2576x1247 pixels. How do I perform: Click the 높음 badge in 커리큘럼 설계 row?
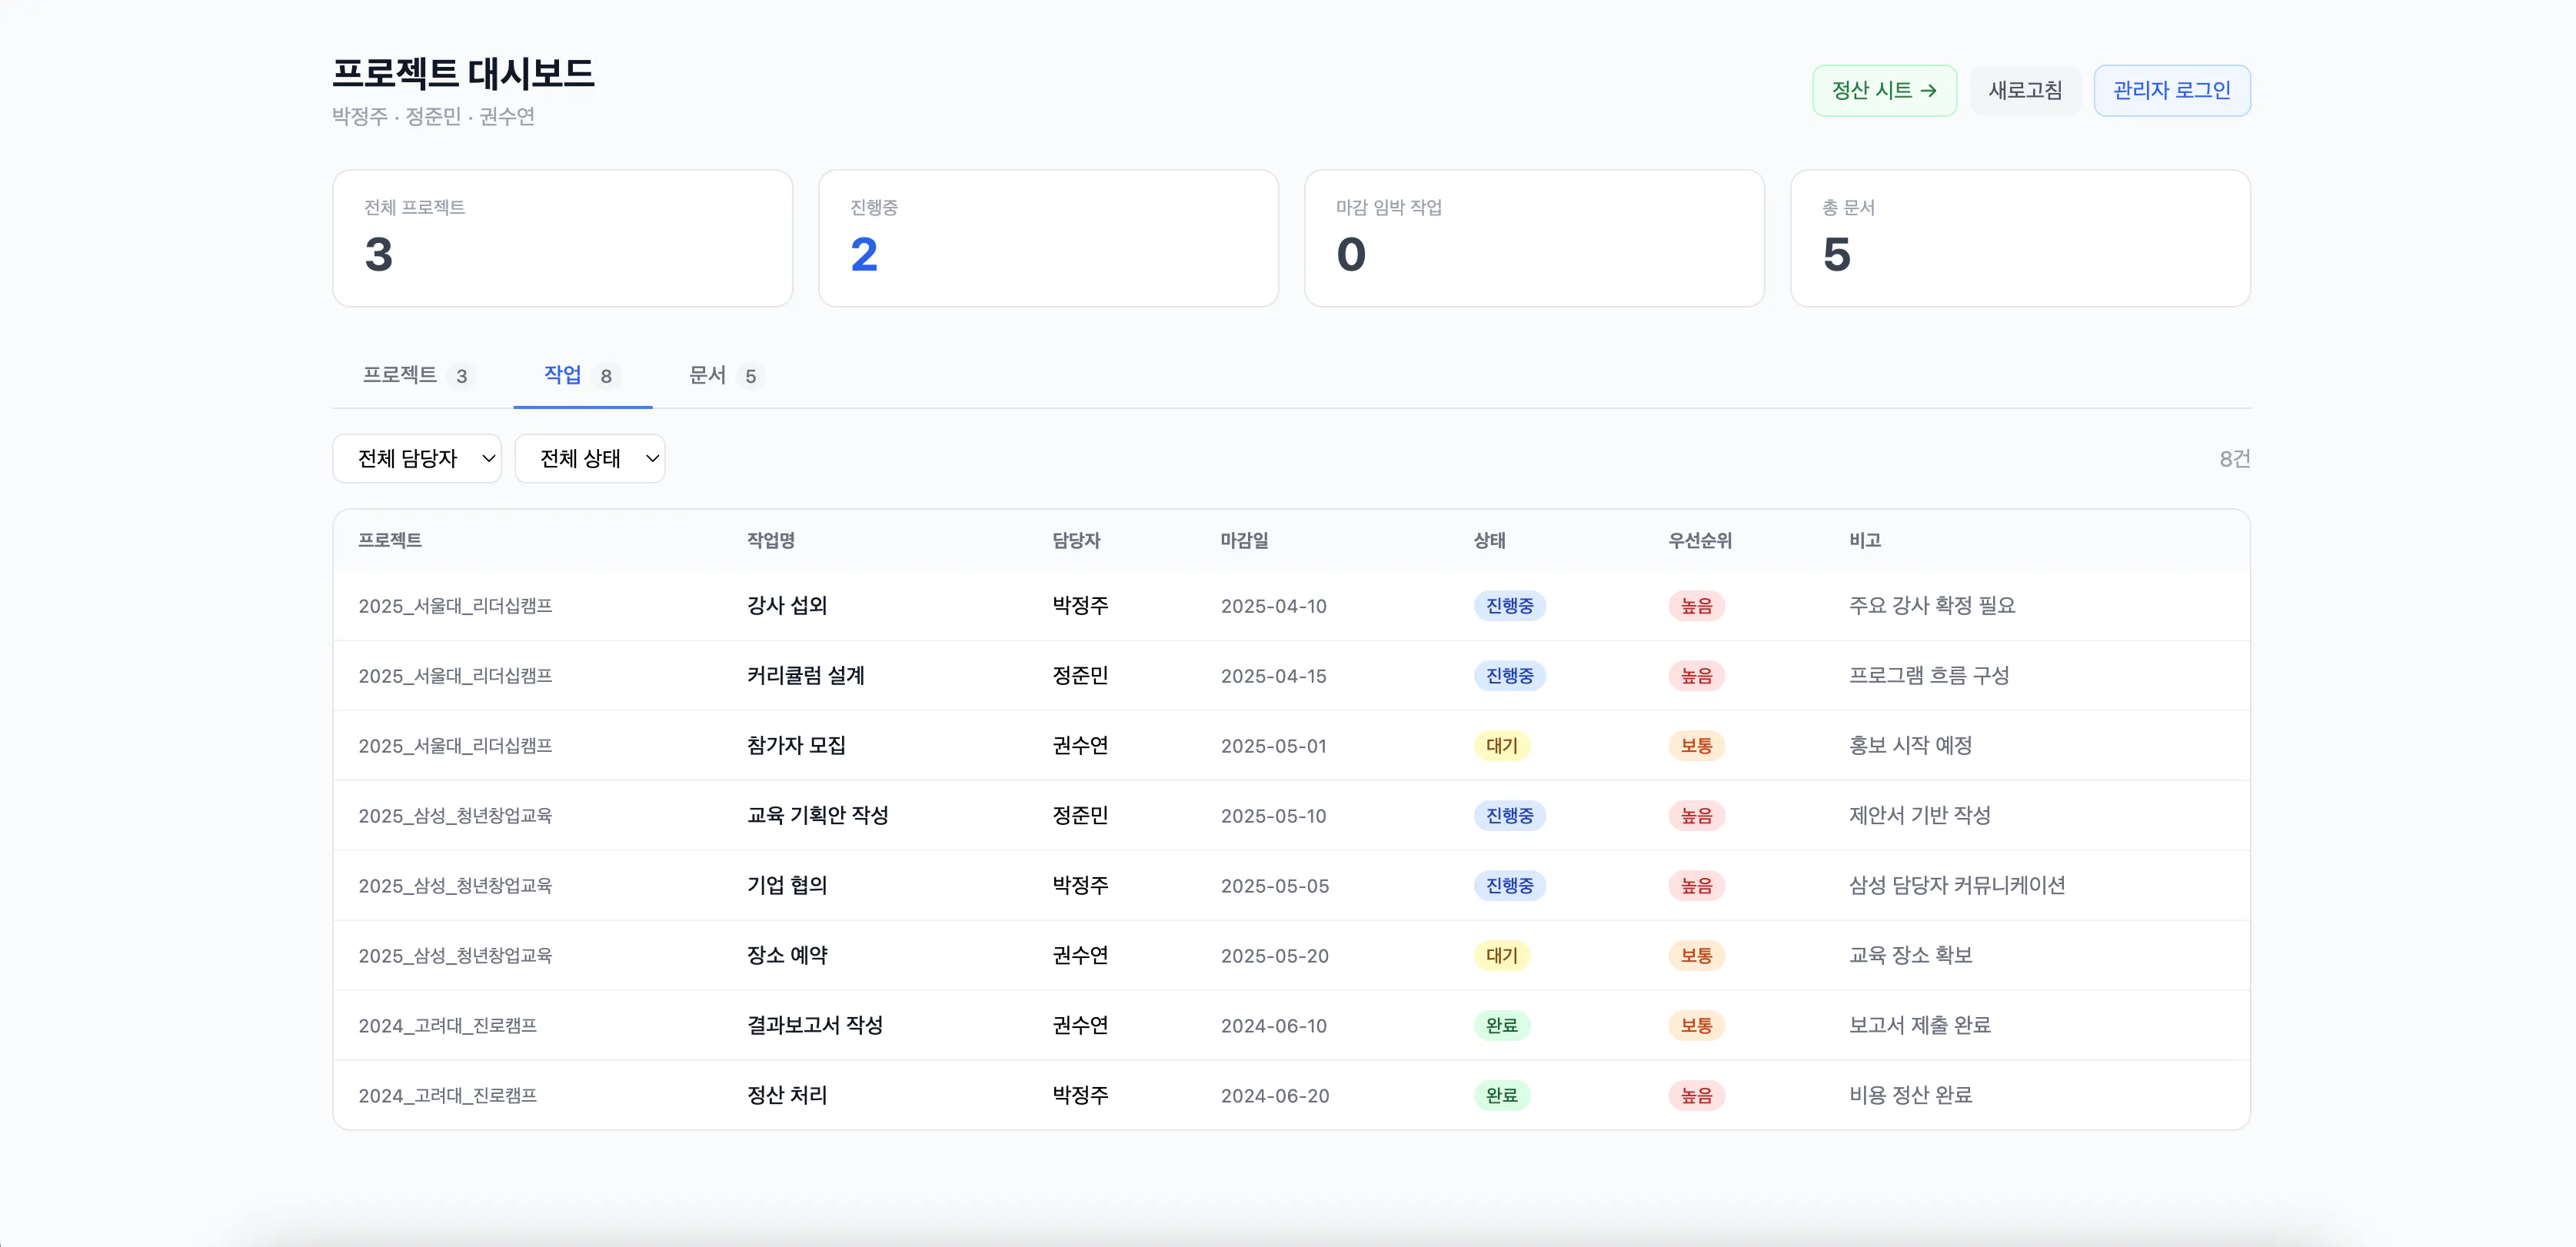point(1696,676)
